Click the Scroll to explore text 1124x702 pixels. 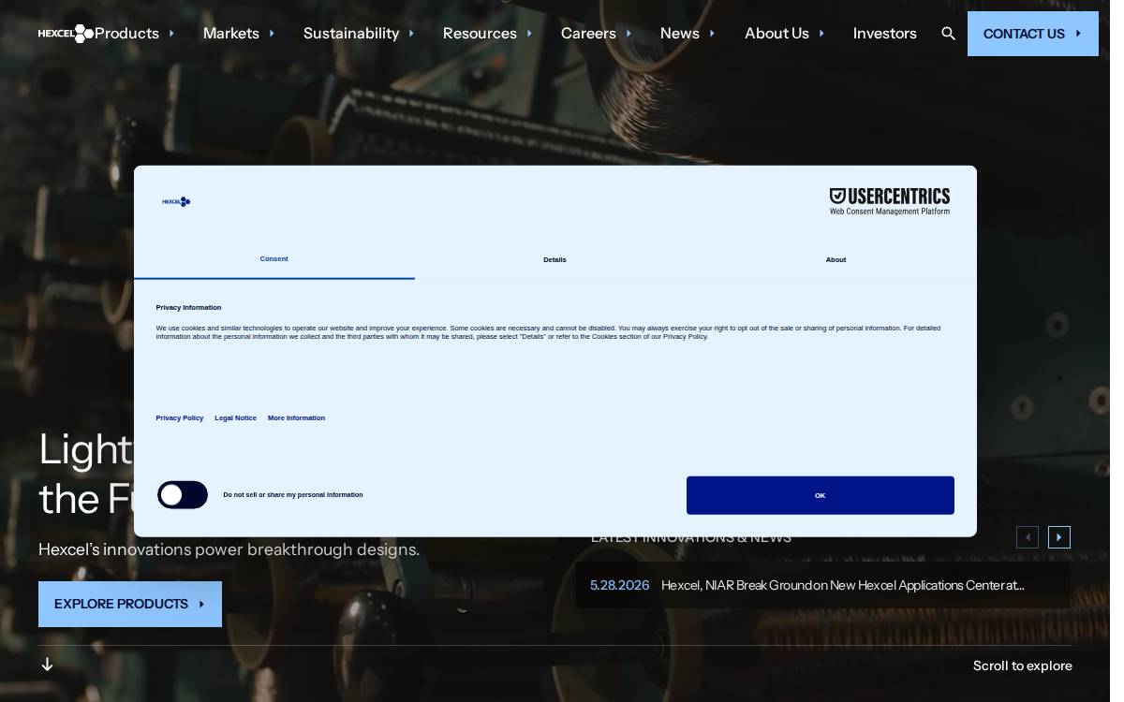[1023, 665]
